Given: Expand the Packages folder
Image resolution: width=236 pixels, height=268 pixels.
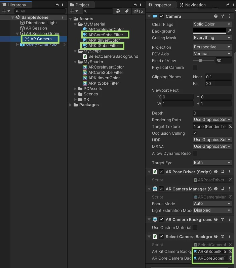Looking at the screenshot, I should click(71, 105).
